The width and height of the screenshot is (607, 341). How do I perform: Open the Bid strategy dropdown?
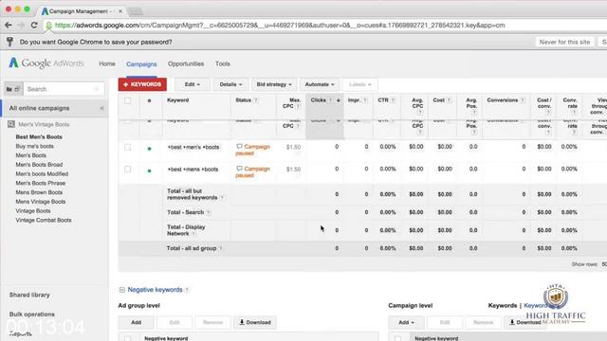(274, 84)
